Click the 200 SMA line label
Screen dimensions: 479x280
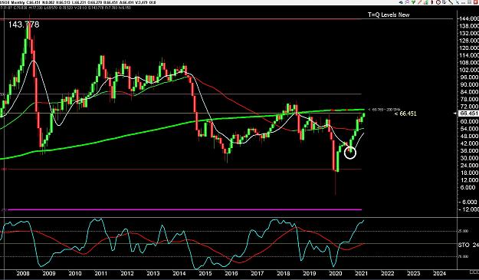coord(384,110)
